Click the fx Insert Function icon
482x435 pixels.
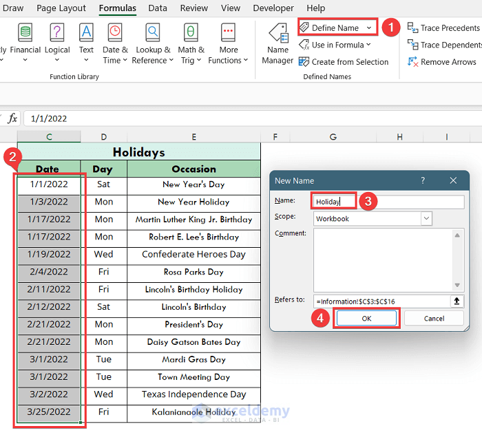[12, 118]
